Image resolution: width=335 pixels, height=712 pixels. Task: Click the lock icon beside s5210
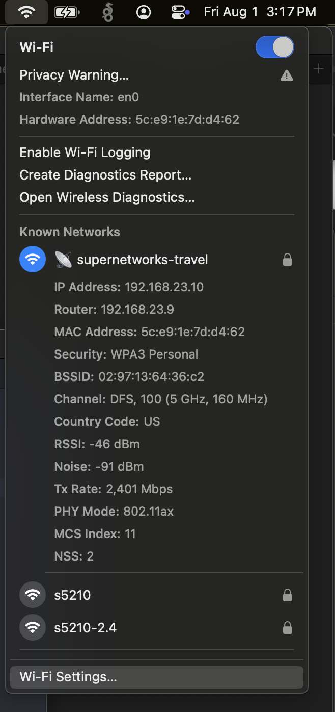coord(288,595)
